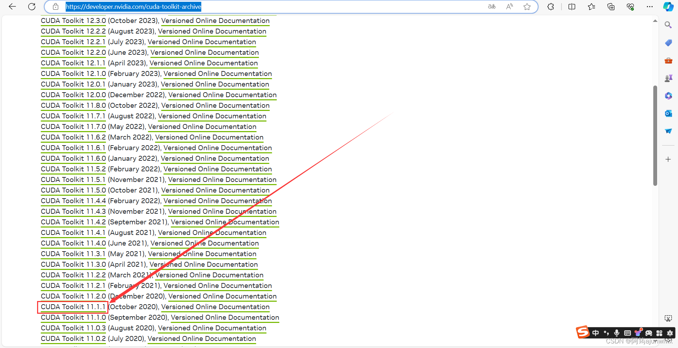Open sidebar Shopping tag
Viewport: 678px width, 348px height.
coord(668,43)
